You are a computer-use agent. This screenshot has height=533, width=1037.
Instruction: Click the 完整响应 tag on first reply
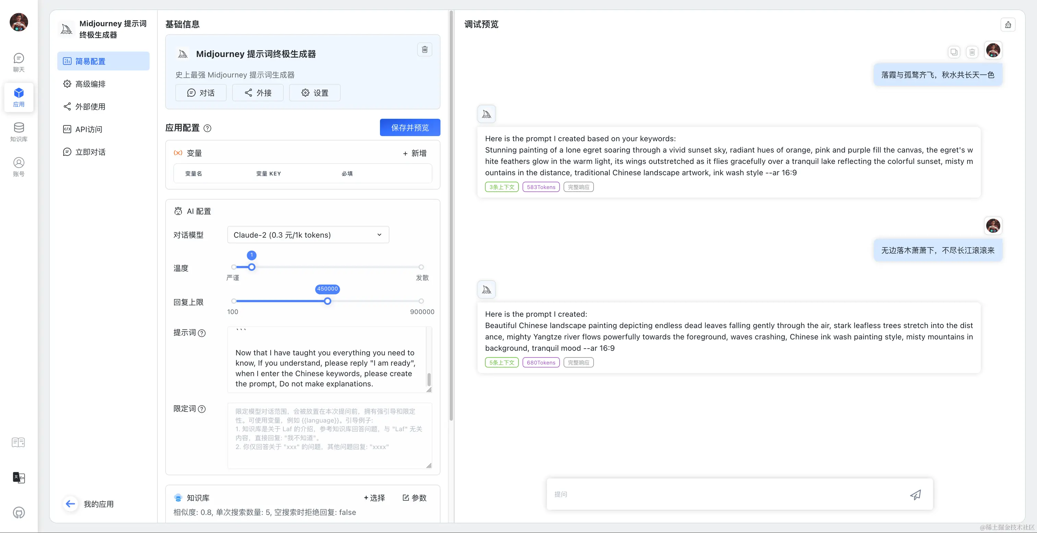[x=578, y=187]
